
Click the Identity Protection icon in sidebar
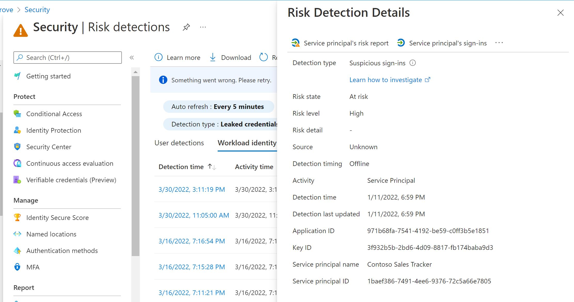18,131
